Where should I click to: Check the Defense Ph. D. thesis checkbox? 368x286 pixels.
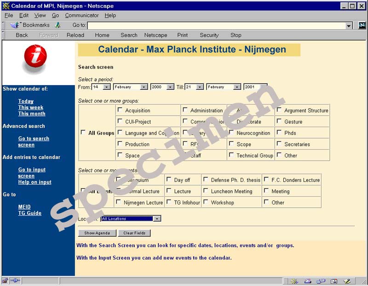(x=206, y=179)
